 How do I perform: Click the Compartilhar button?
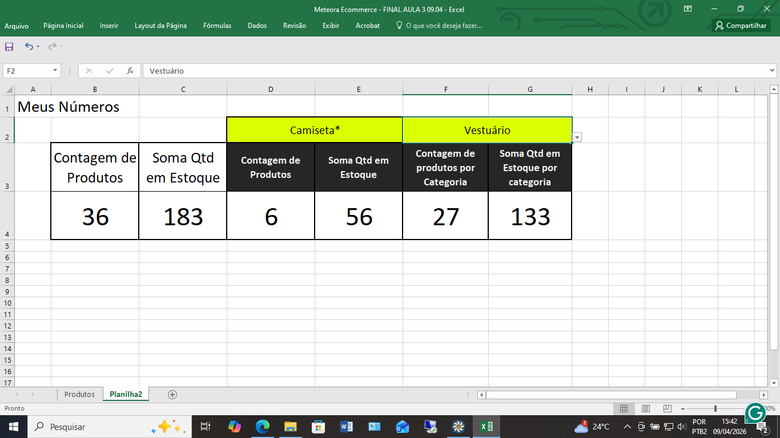pos(741,26)
